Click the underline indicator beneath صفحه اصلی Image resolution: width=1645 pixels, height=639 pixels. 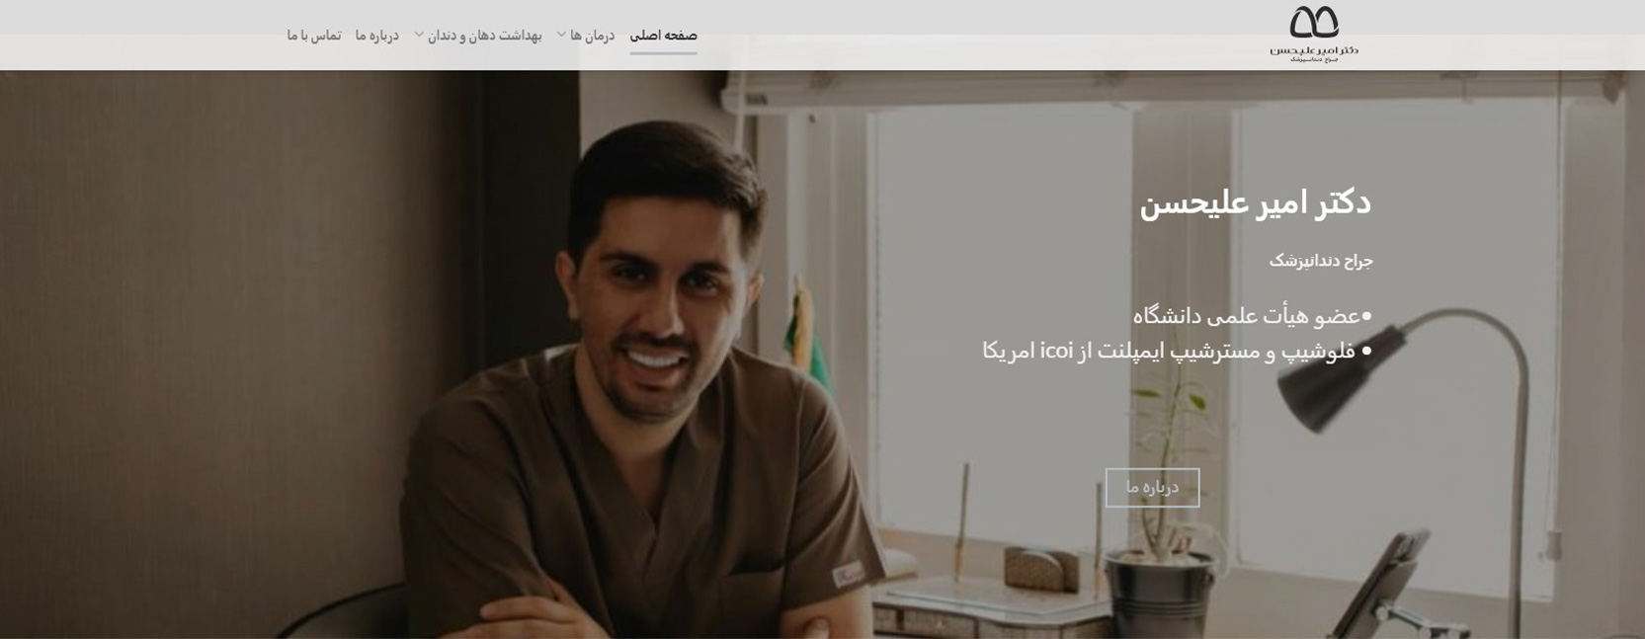pos(663,52)
